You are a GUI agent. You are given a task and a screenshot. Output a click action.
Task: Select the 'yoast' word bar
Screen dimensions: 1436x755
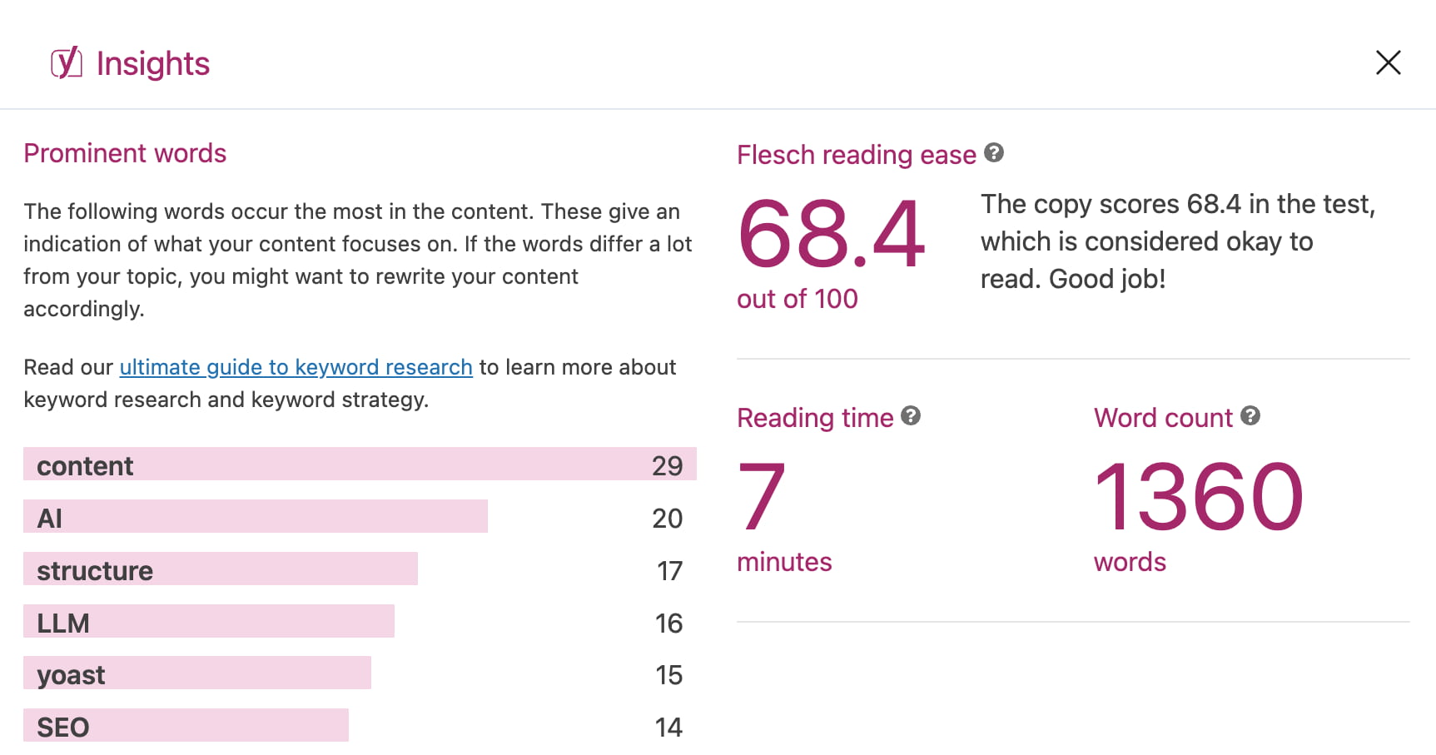point(196,673)
